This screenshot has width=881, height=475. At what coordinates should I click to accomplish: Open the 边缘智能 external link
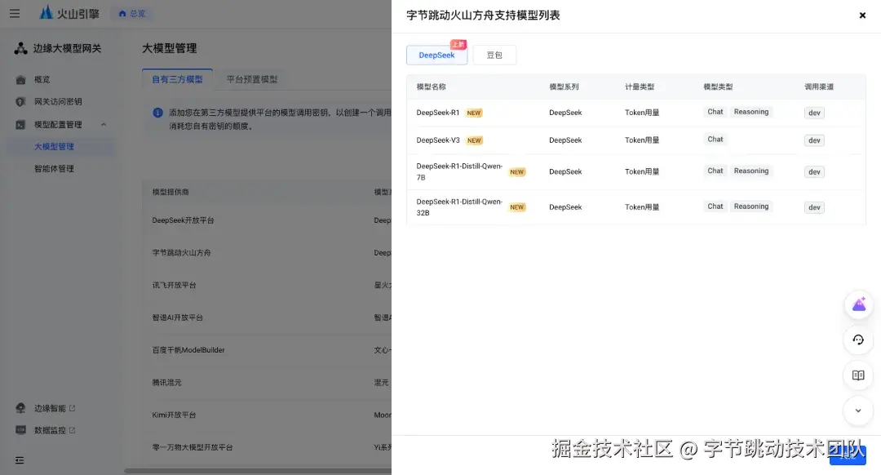pyautogui.click(x=55, y=408)
